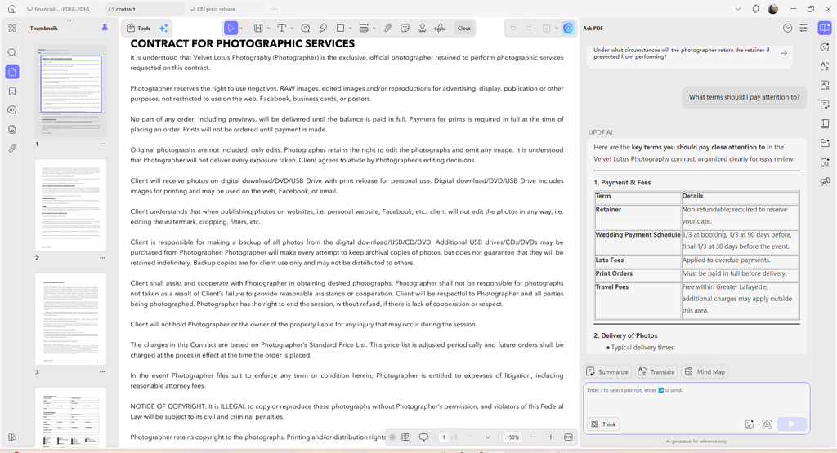
Task: Open more options for thumbnail 2
Action: click(102, 258)
